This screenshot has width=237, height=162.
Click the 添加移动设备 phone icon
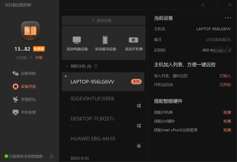105,40
